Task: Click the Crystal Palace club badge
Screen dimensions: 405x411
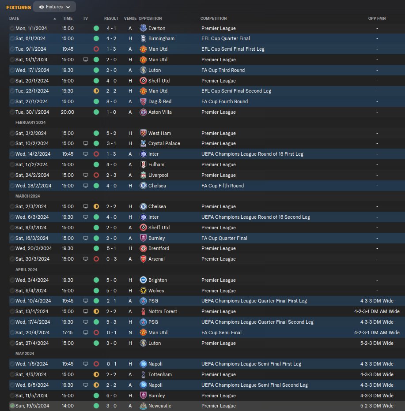Action: pyautogui.click(x=143, y=143)
